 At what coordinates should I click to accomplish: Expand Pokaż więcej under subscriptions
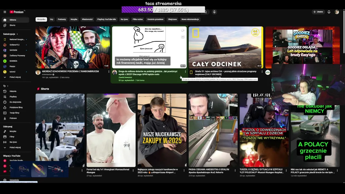coord(16,77)
